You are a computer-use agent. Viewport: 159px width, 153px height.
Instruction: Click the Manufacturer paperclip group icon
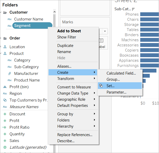(10, 74)
